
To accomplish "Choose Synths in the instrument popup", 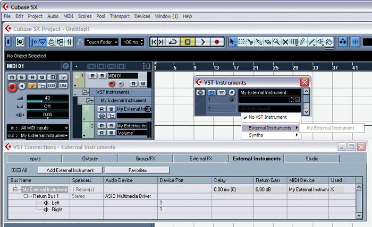I will [271, 135].
